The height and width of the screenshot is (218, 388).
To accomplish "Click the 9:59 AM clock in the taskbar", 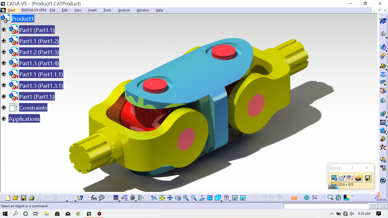I will (x=364, y=214).
